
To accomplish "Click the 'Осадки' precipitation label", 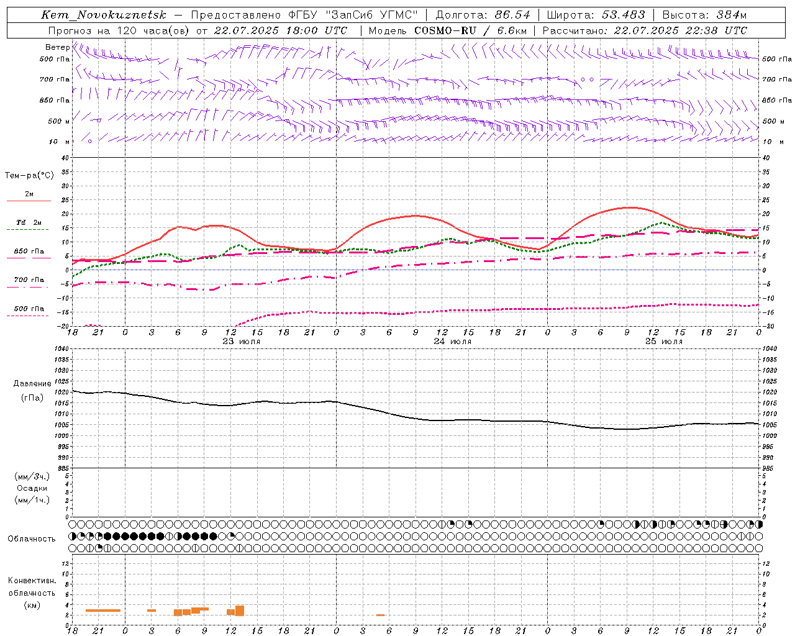I will pos(32,488).
